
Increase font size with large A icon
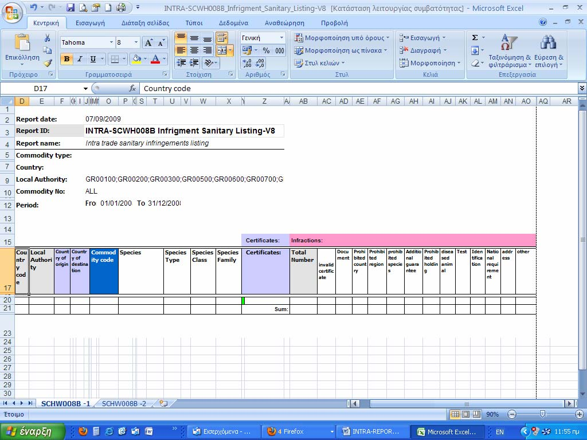click(x=148, y=42)
